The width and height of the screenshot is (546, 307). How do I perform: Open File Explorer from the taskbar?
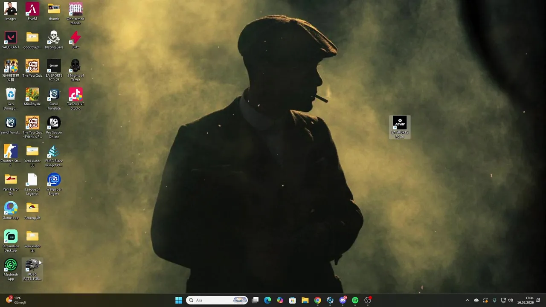click(x=305, y=300)
